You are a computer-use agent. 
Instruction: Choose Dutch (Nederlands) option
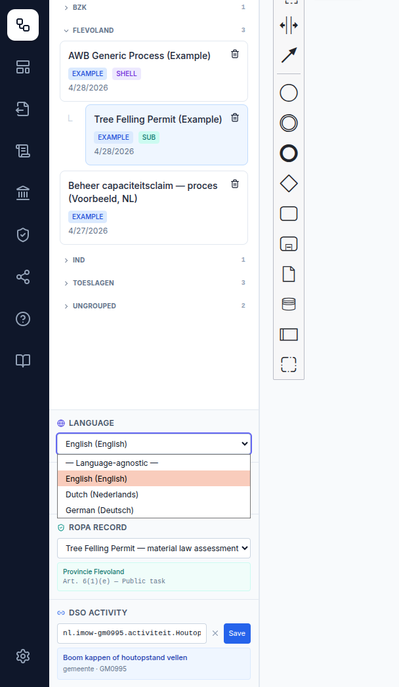(x=154, y=495)
